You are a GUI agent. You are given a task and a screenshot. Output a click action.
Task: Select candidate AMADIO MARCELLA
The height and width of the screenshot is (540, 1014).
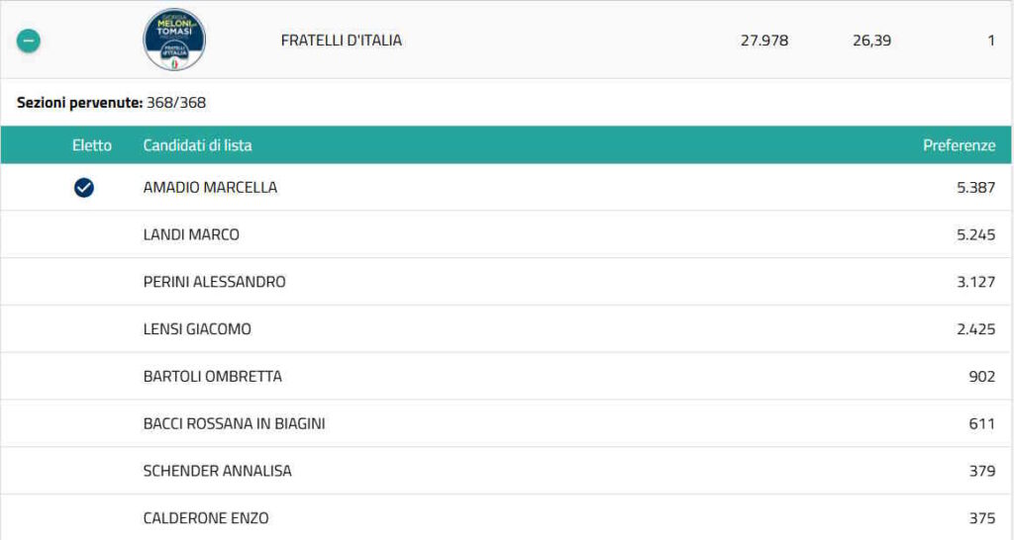[210, 187]
